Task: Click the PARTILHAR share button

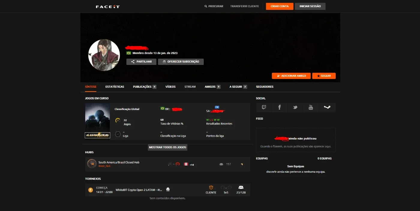Action: point(141,62)
